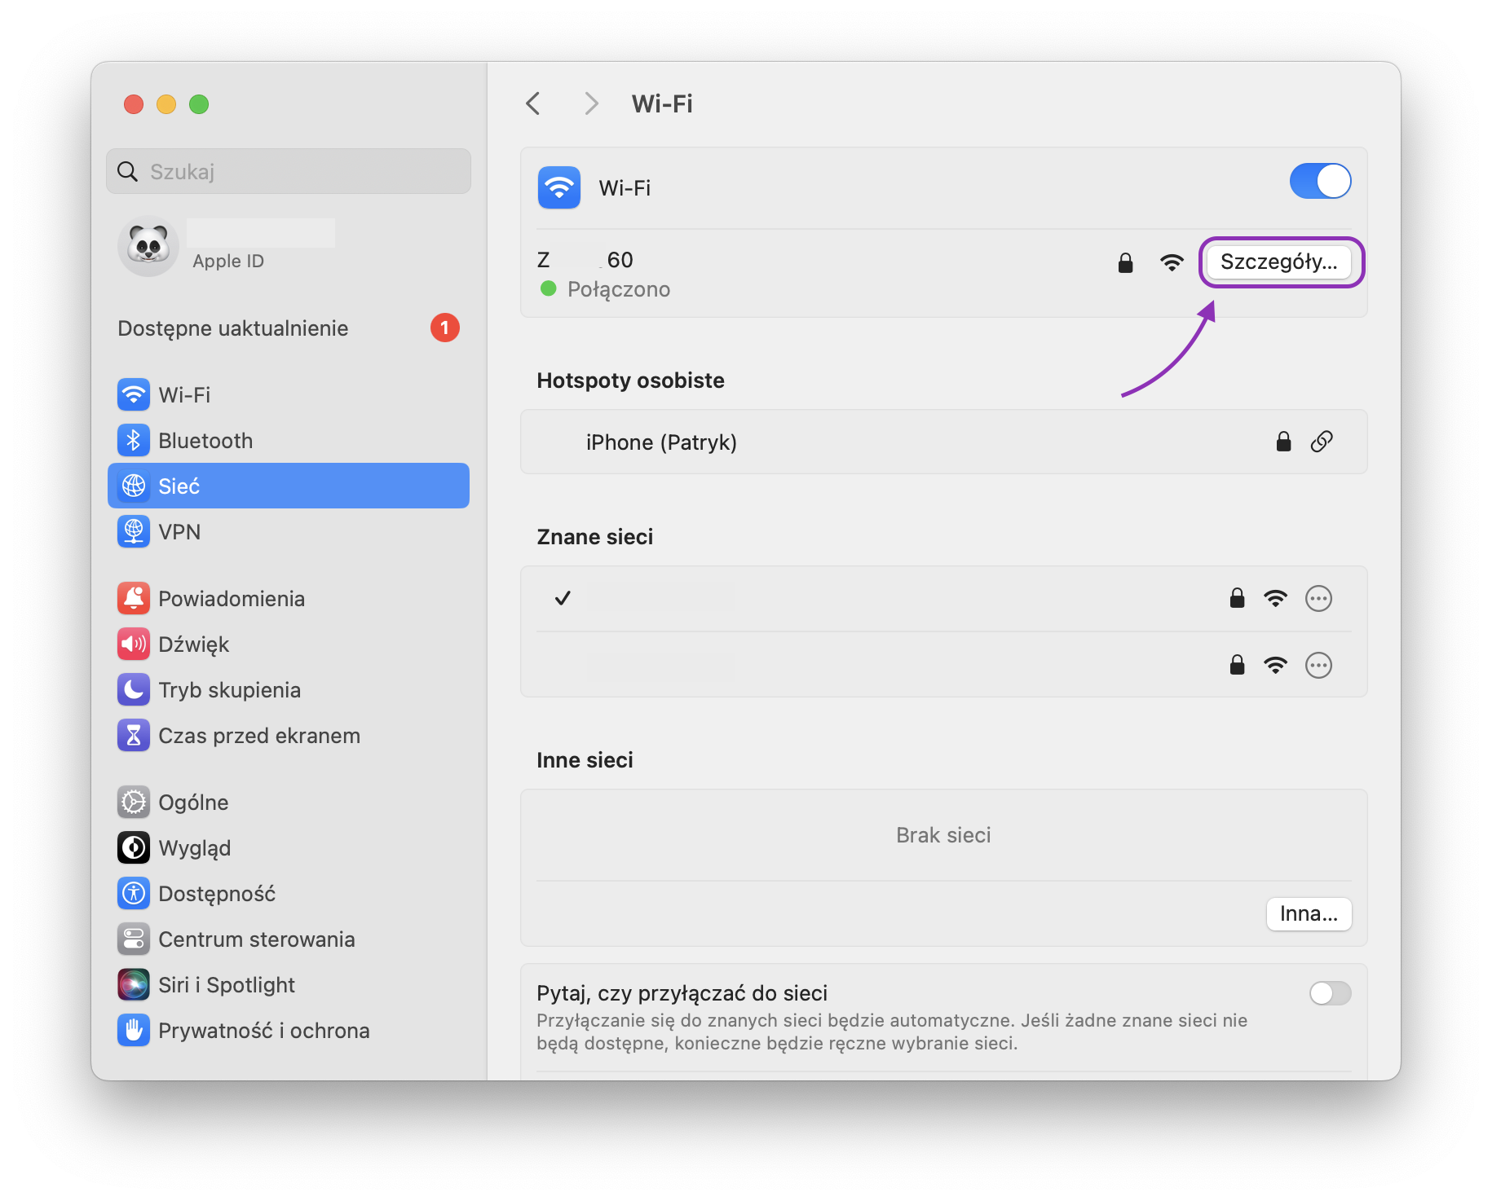The image size is (1492, 1201).
Task: Go back with the left chevron
Action: [533, 103]
